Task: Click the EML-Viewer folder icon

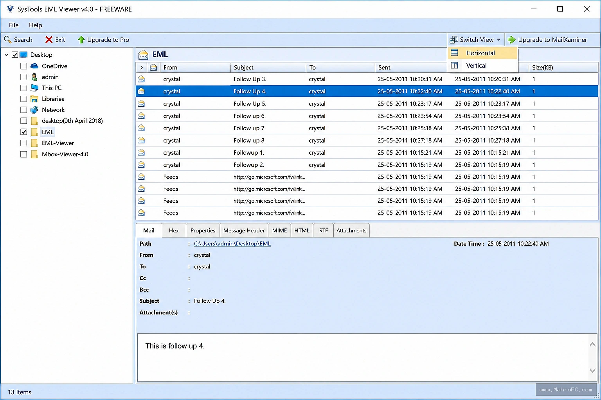Action: pos(34,143)
